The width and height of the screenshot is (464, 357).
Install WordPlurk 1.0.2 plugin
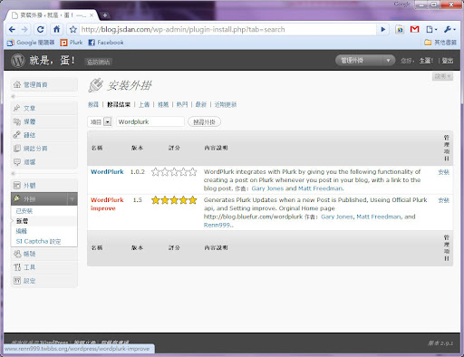[444, 172]
